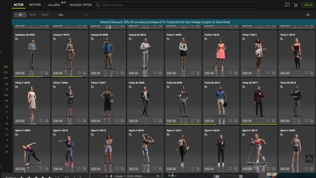Add Party-M-0017 actor to cart
Viewport: 316px width, 178px height.
(x=274, y=121)
